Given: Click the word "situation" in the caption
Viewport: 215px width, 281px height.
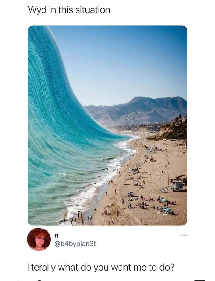Looking at the screenshot, I should 93,10.
